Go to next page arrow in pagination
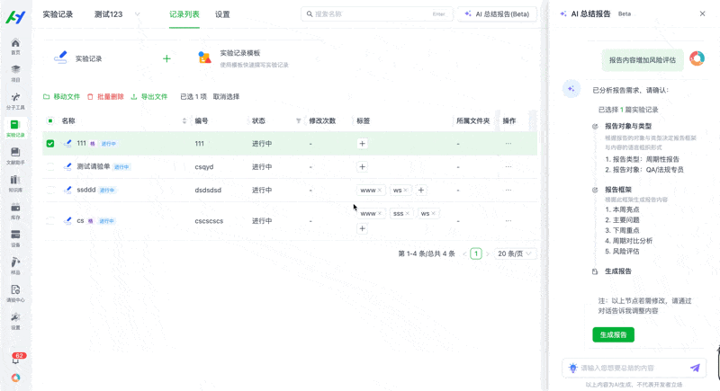 click(488, 253)
